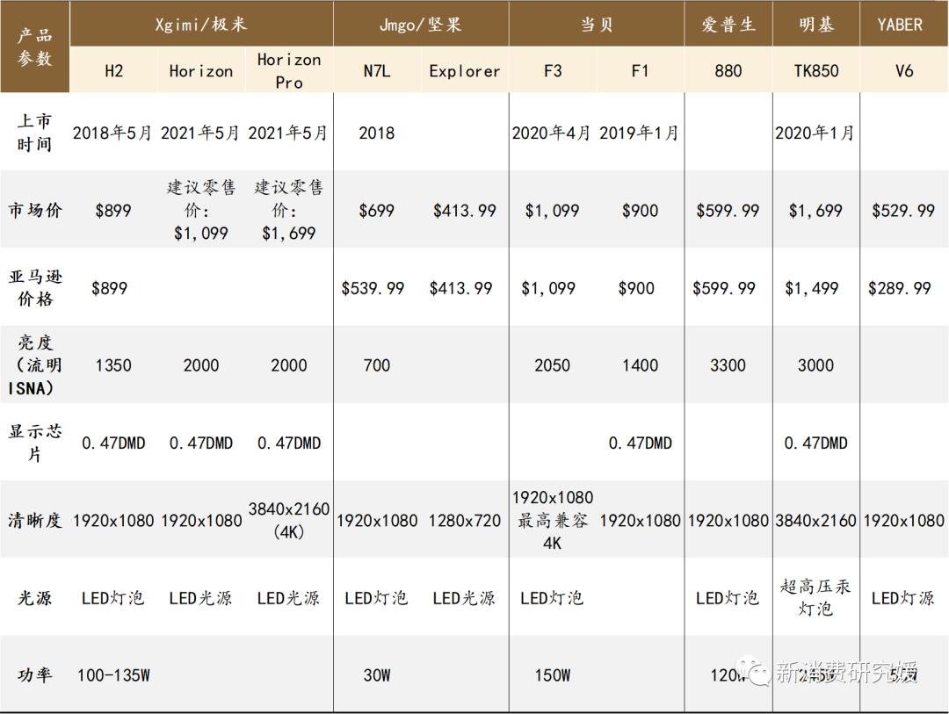Click the 0.47DMD cell under TK850
Image resolution: width=949 pixels, height=714 pixels.
point(815,443)
